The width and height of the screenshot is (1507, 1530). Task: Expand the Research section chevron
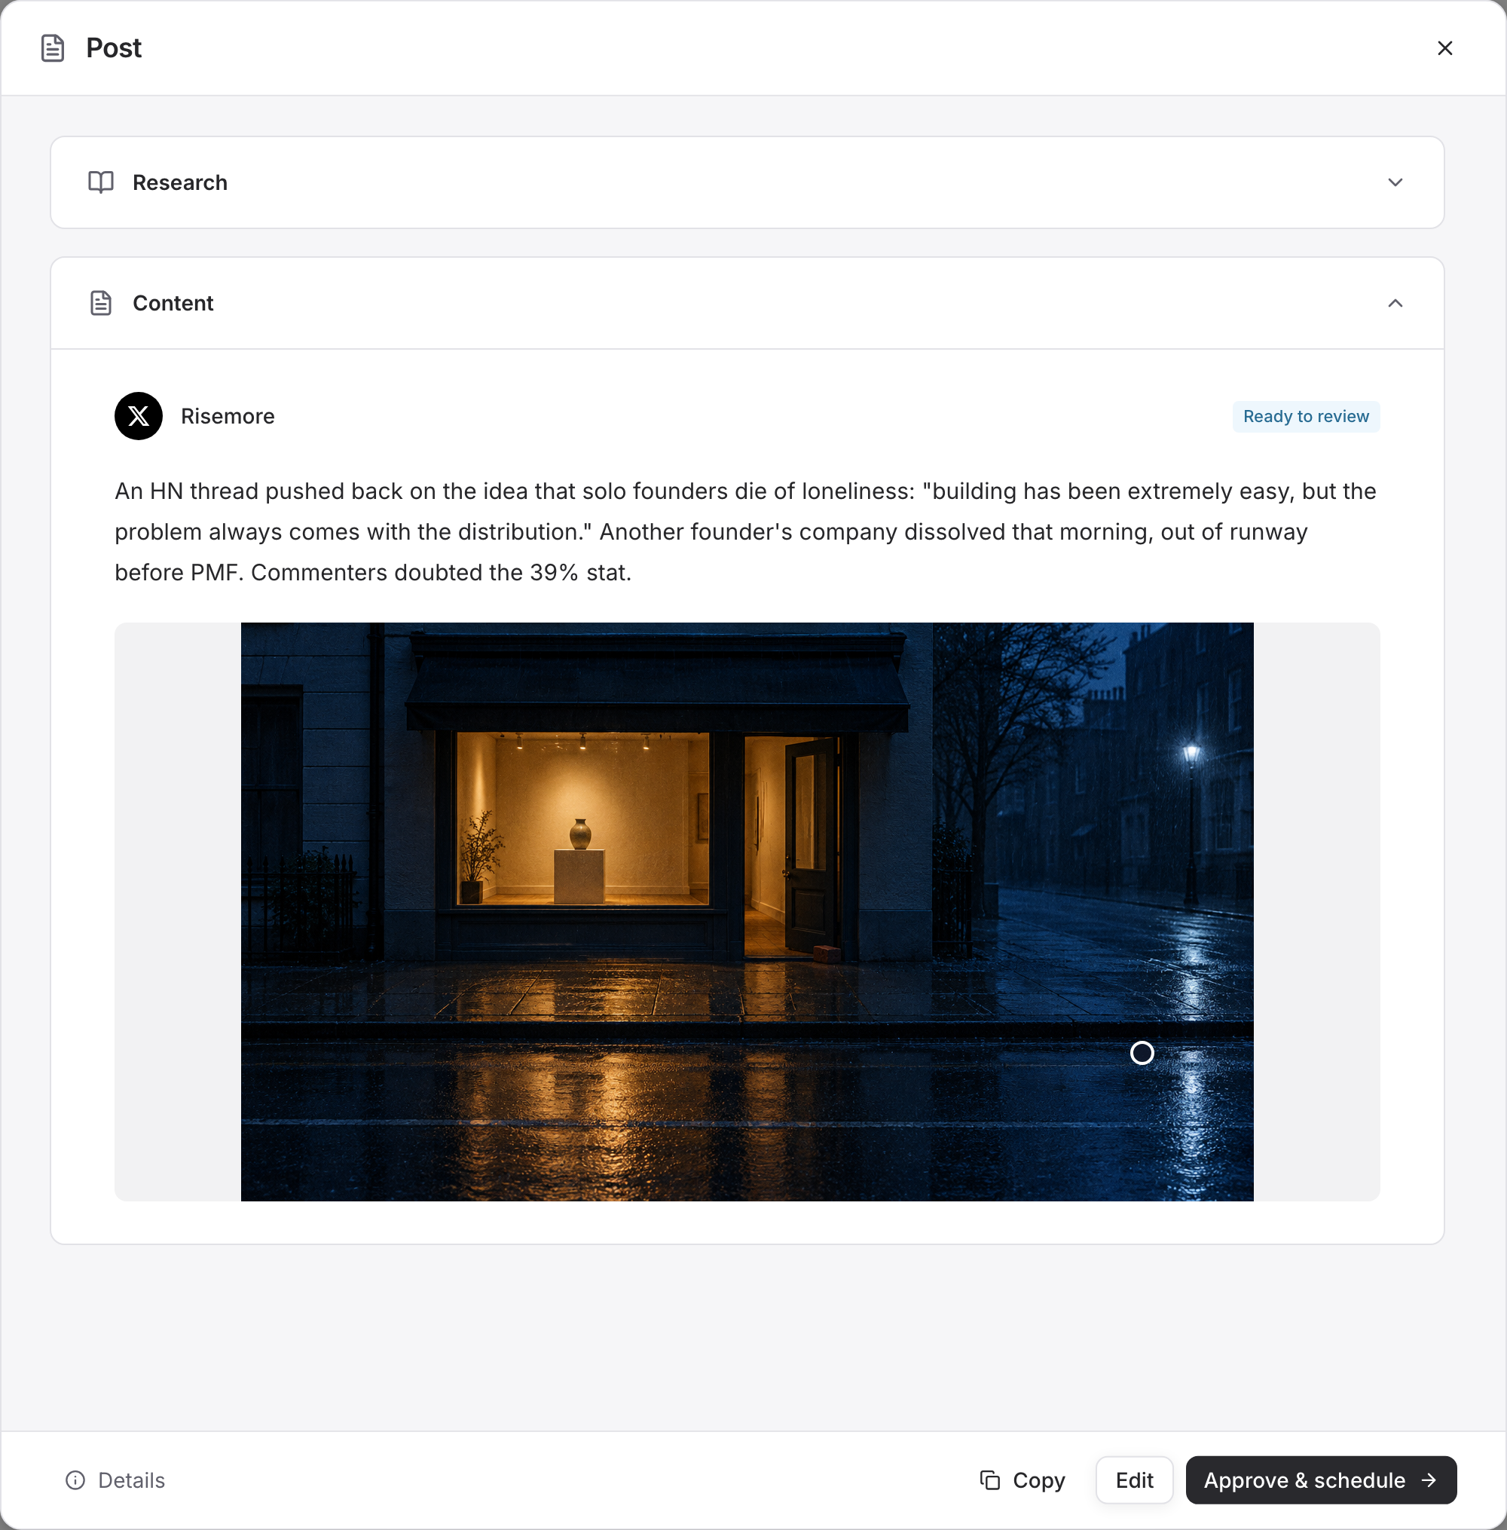pyautogui.click(x=1395, y=182)
